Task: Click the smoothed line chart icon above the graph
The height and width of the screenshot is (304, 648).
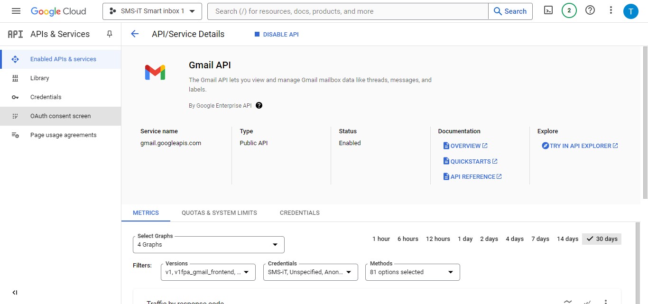Action: coord(567,301)
